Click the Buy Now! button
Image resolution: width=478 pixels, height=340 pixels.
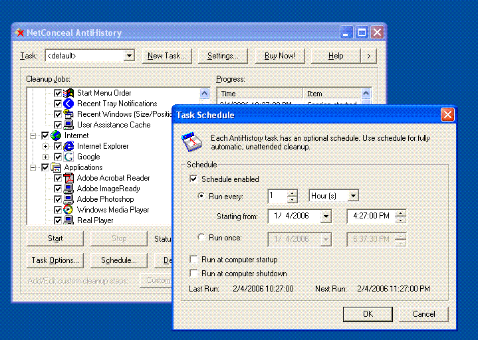[x=280, y=56]
